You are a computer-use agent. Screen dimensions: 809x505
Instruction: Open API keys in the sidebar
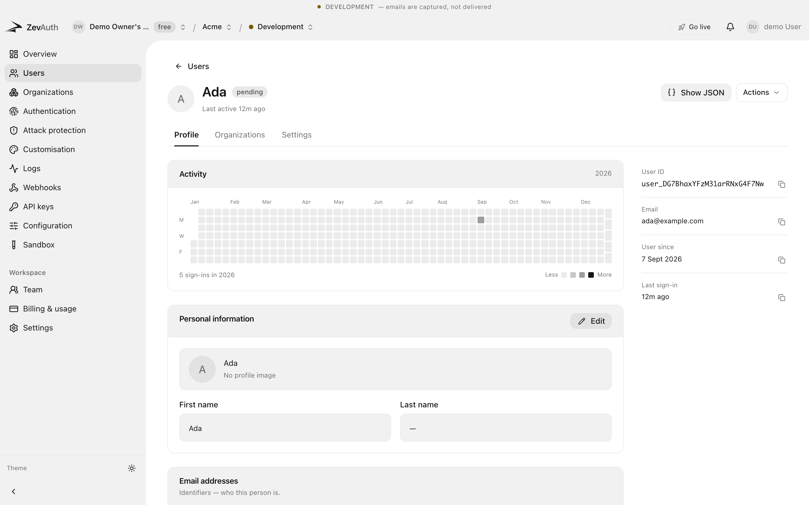(x=73, y=206)
